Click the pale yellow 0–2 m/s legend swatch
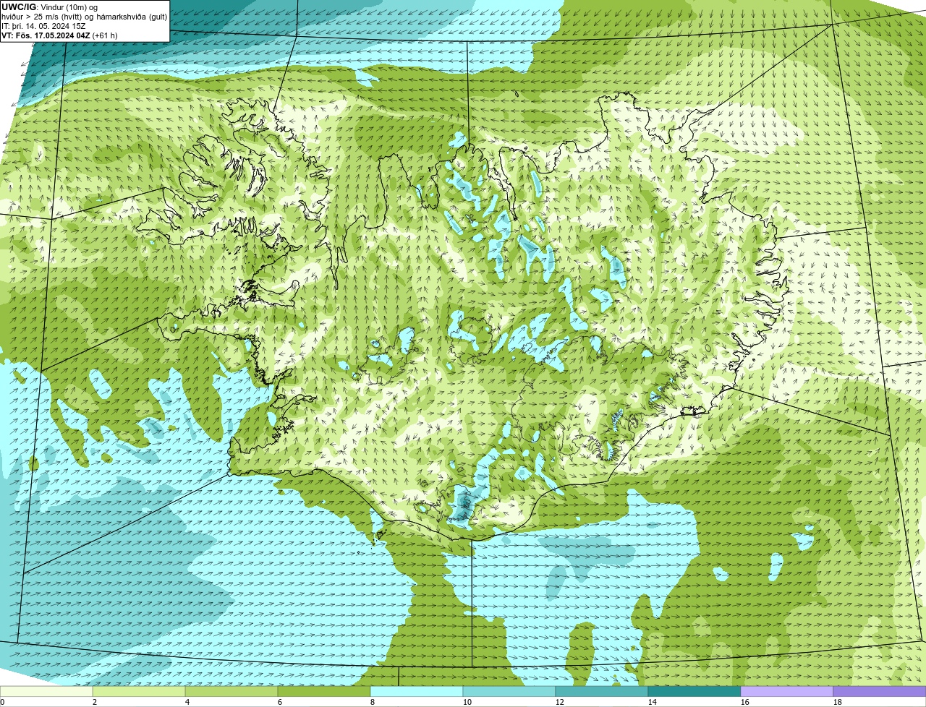 click(x=46, y=691)
